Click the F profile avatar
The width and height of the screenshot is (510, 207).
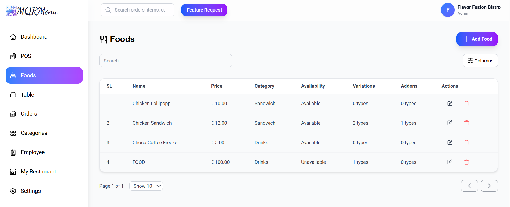pos(448,10)
